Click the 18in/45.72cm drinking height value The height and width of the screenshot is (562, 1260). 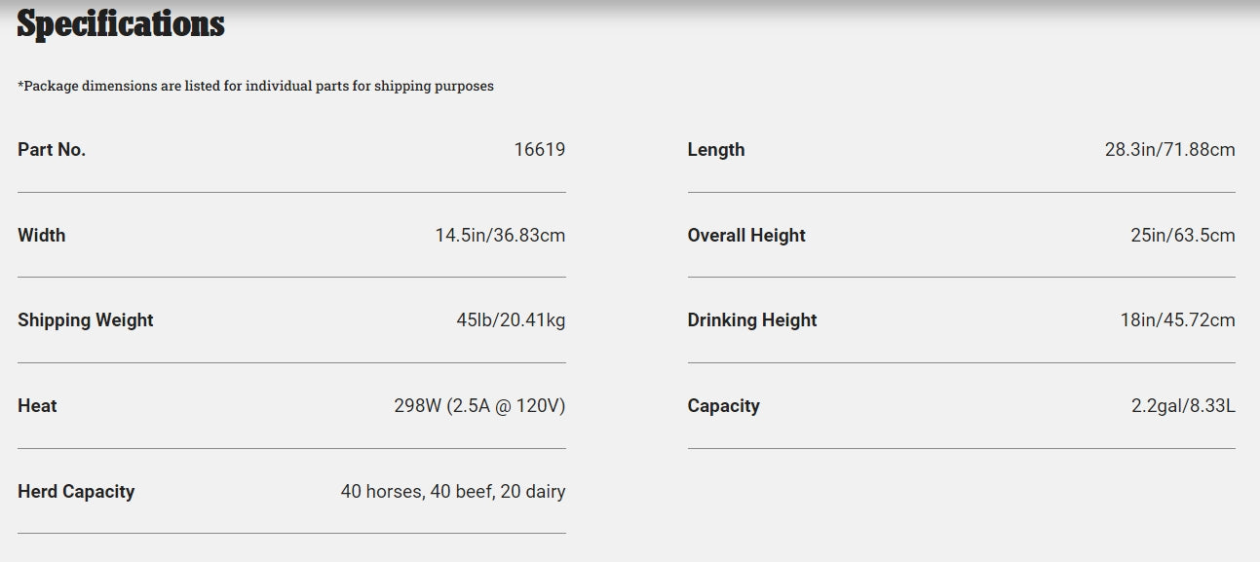(x=1177, y=320)
